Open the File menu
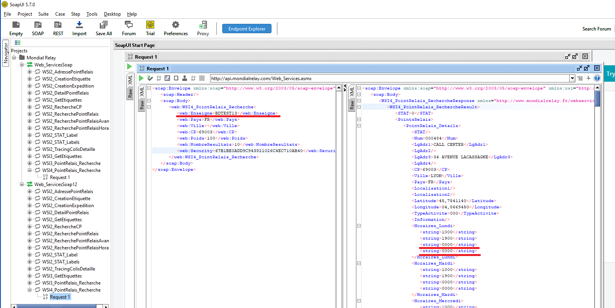This screenshot has height=308, width=615. 7,14
